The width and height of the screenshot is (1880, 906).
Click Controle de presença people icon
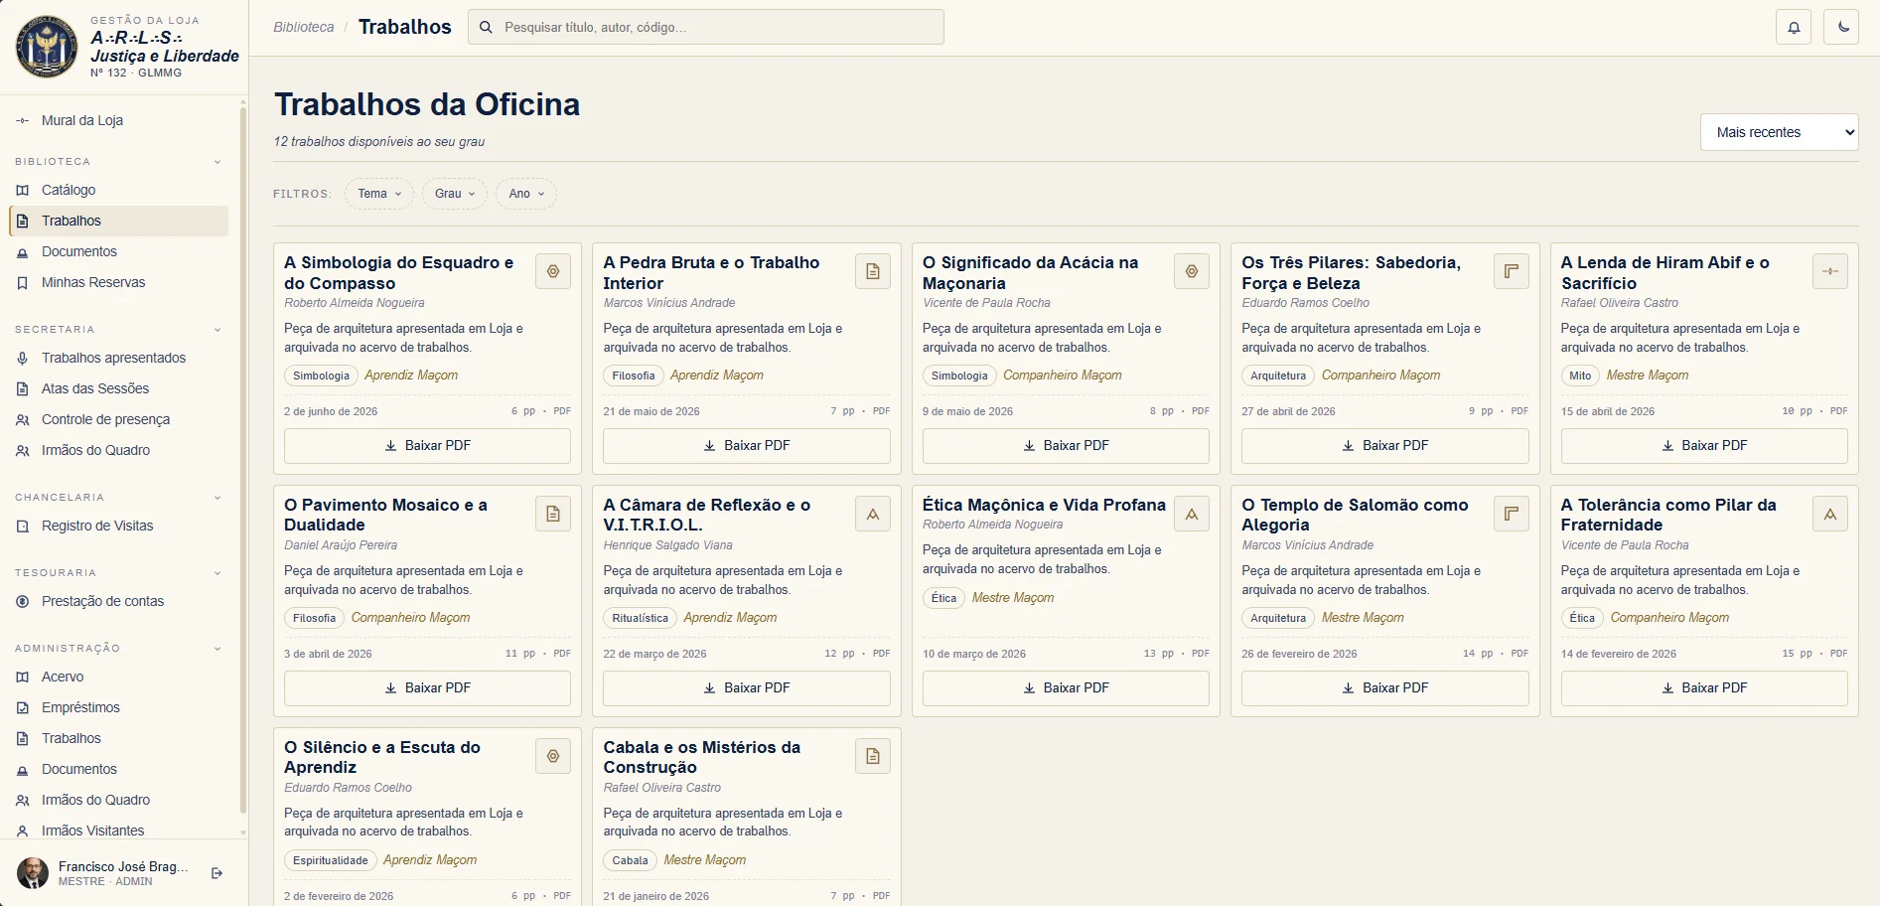(x=23, y=419)
